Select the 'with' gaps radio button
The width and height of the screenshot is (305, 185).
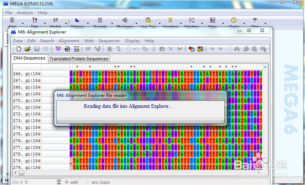(x=67, y=182)
